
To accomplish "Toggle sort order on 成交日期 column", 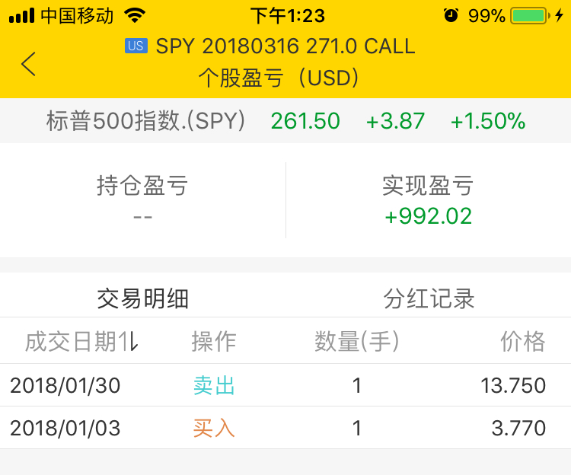I will point(81,342).
